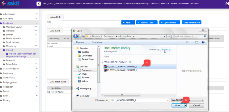Click the Open button
The width and height of the screenshot is (229, 112).
pos(178,106)
